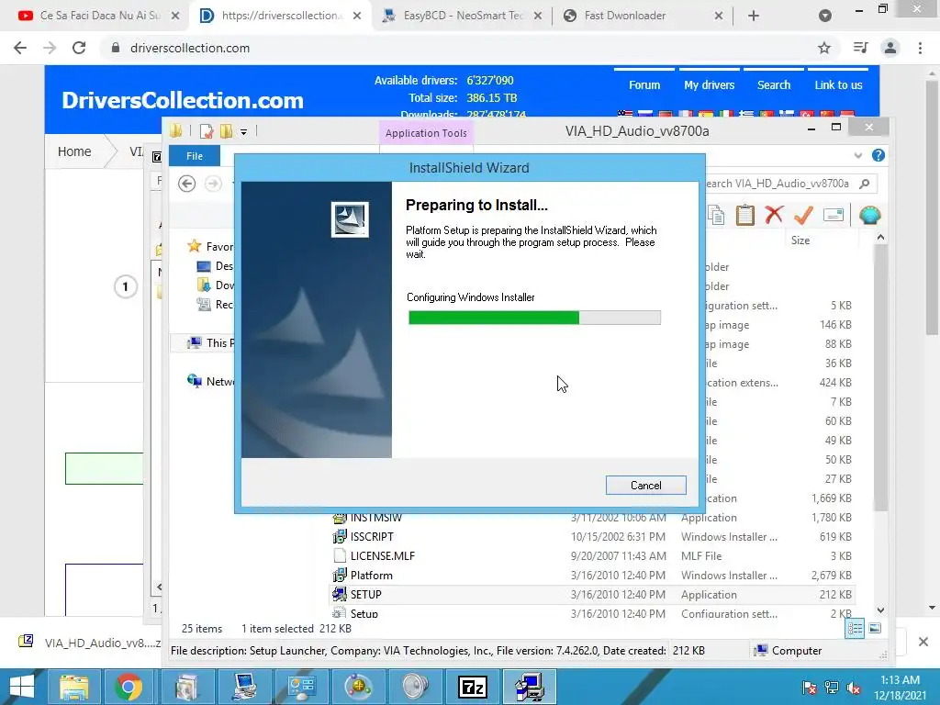
Task: Open Chrome media control icon
Action: click(x=861, y=48)
